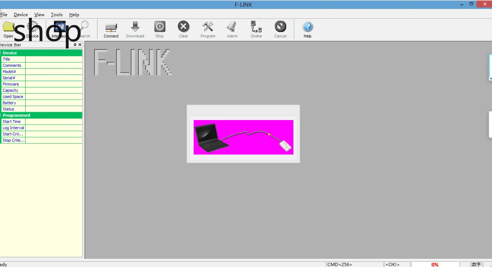Click the 0% progress indicator
The image size is (492, 267).
[x=435, y=265]
